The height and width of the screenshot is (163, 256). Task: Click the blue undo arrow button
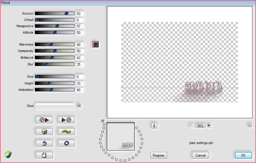click(x=44, y=143)
